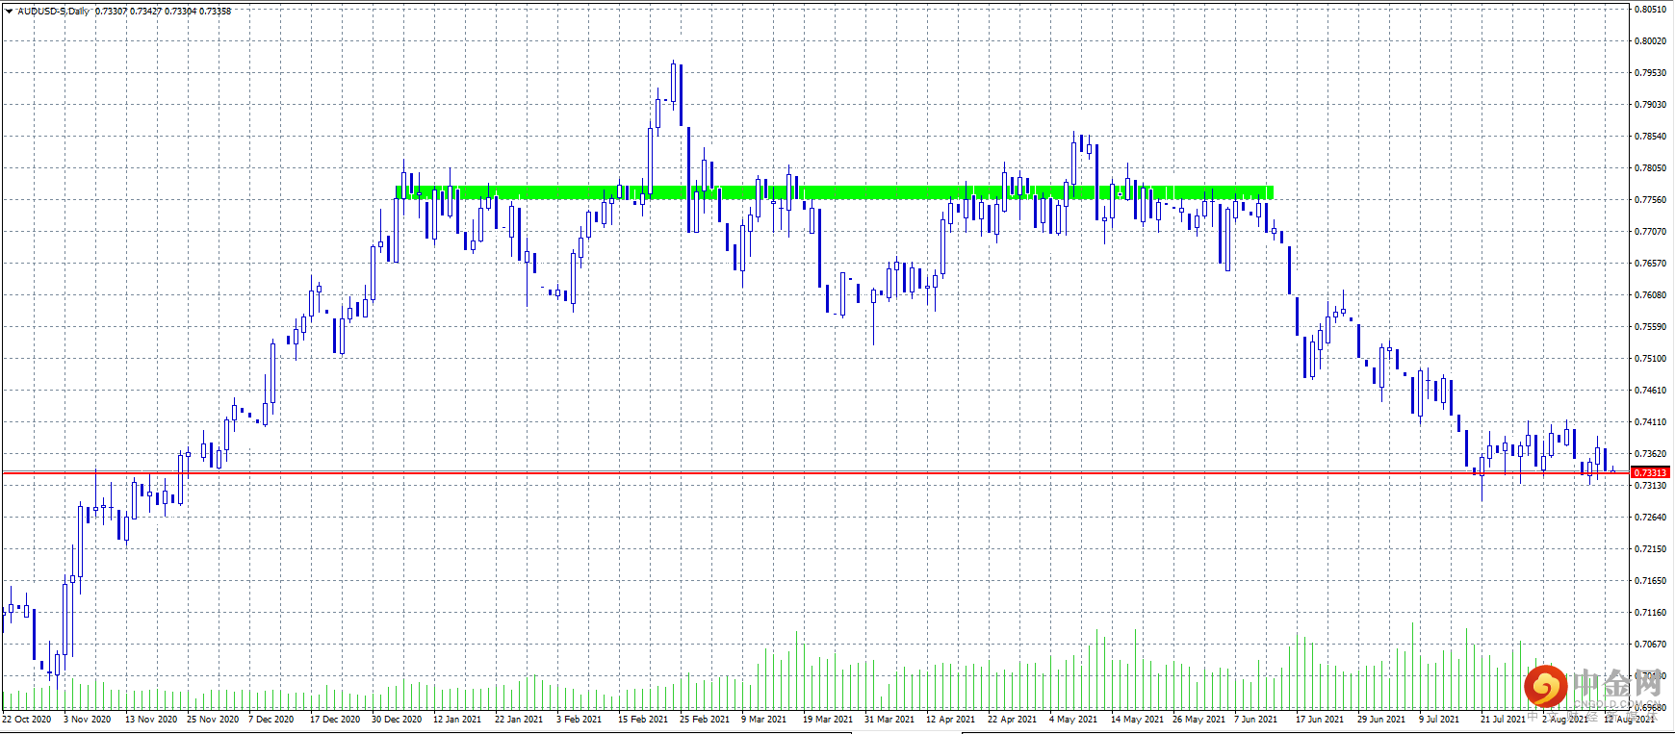Click the 0.74610 price axis label

point(1650,391)
